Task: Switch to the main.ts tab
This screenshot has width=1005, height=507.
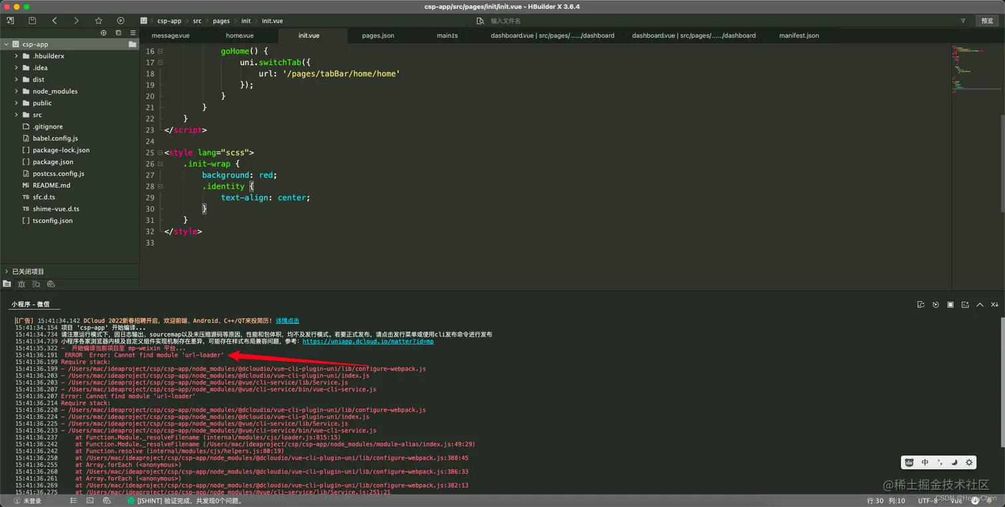Action: tap(447, 35)
